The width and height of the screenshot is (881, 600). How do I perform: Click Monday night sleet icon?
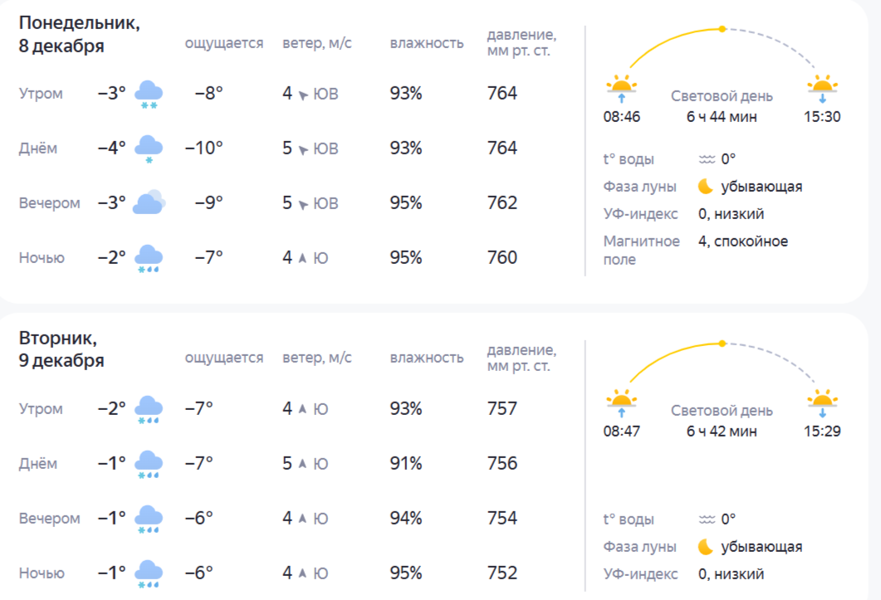click(x=149, y=258)
